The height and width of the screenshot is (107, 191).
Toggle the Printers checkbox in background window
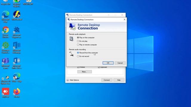pos(78,67)
